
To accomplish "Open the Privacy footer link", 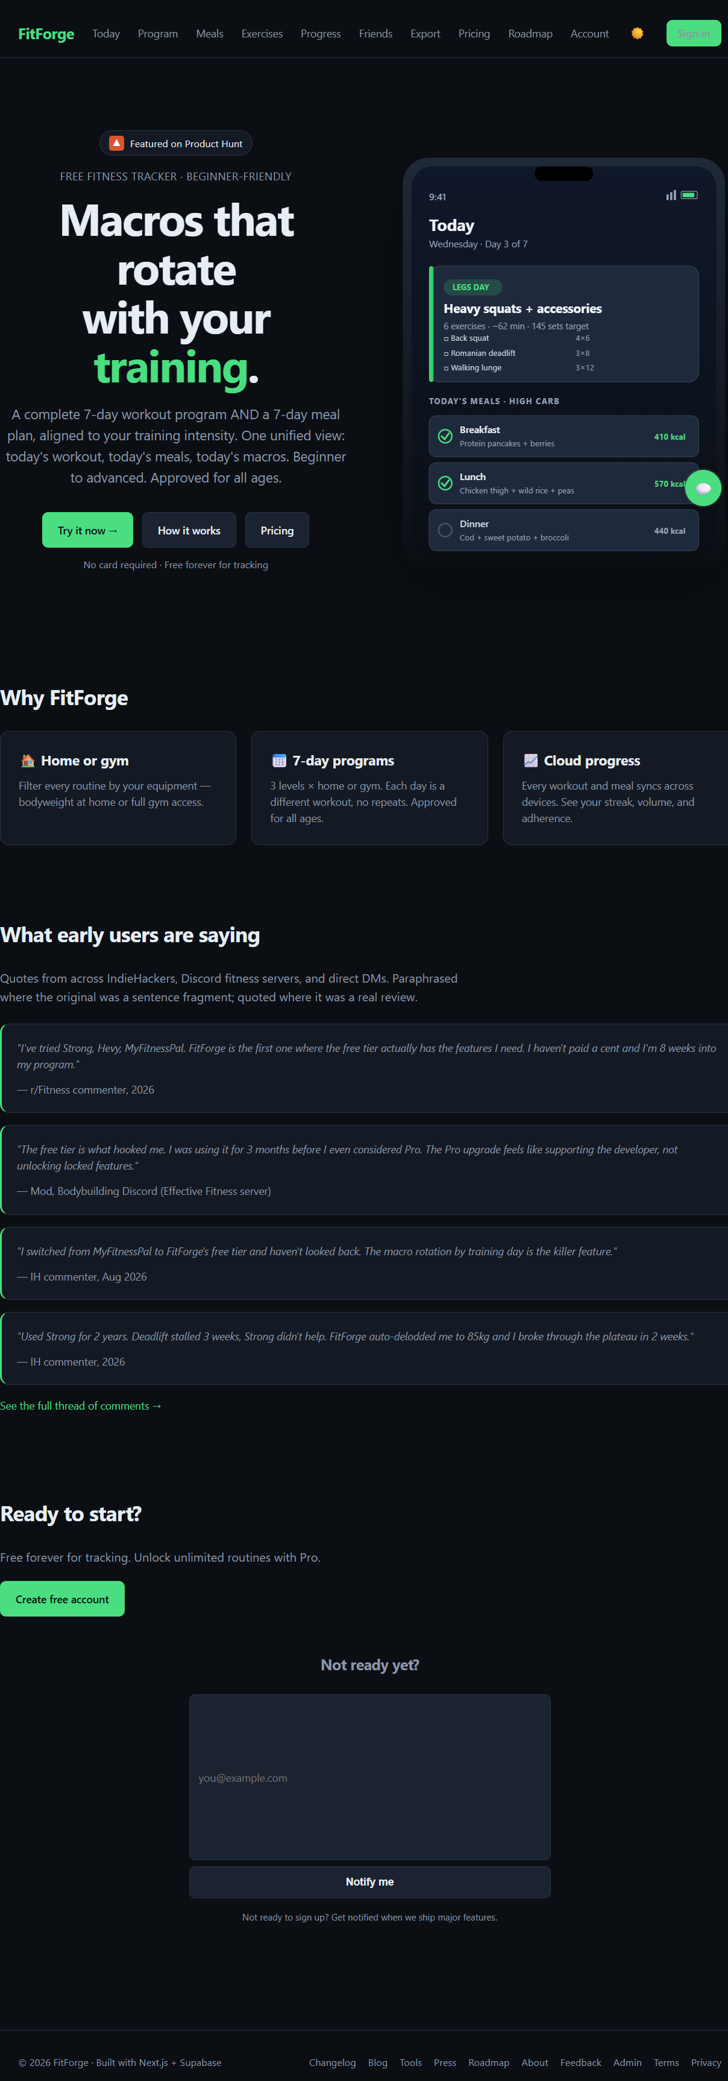I will [x=706, y=2062].
